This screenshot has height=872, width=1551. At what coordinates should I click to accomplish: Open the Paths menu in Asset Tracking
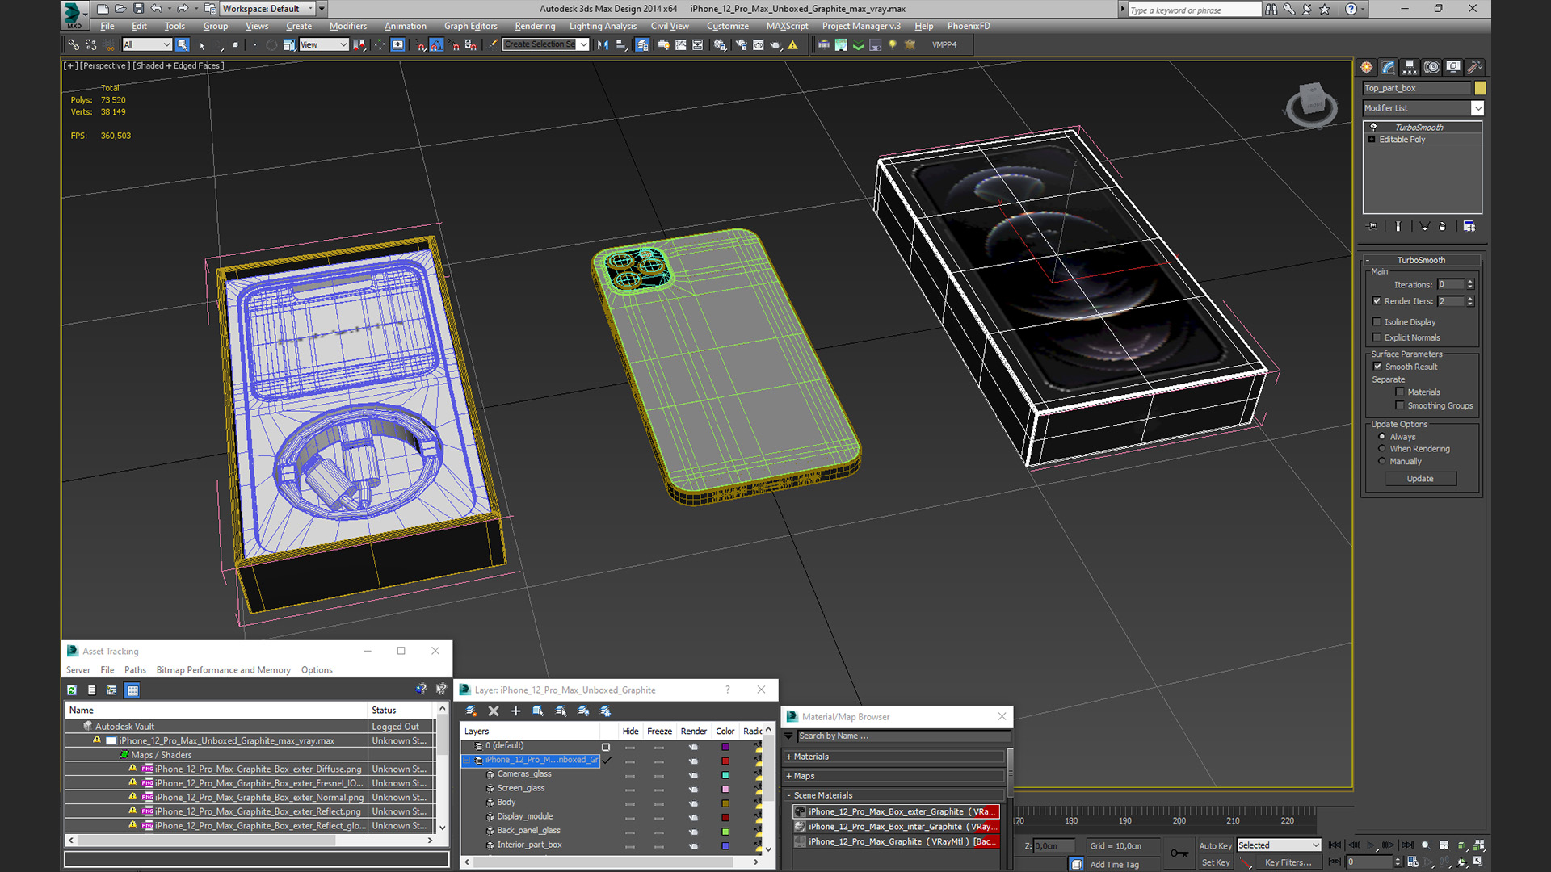coord(135,670)
